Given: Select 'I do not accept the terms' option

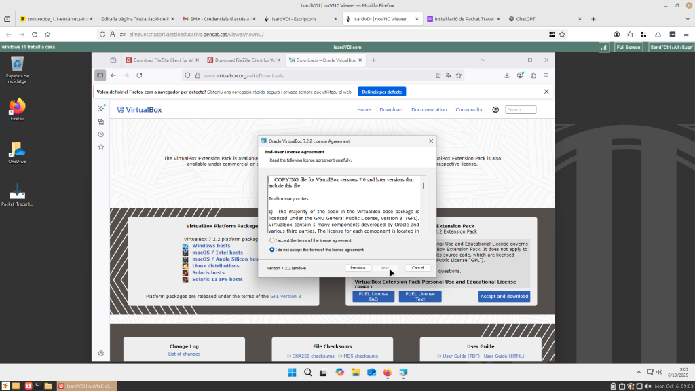Looking at the screenshot, I should [273, 250].
